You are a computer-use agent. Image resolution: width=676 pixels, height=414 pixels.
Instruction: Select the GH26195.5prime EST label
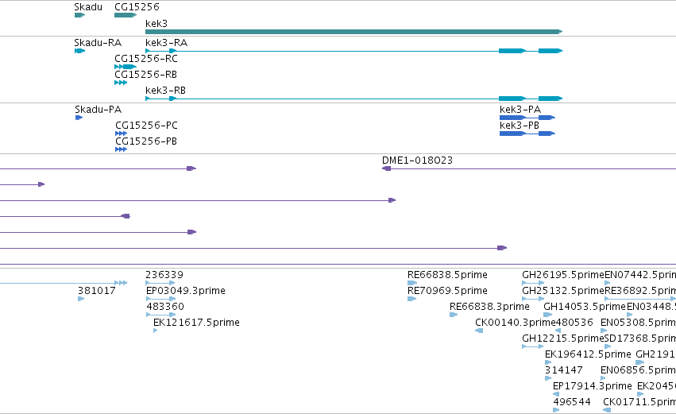pyautogui.click(x=563, y=275)
